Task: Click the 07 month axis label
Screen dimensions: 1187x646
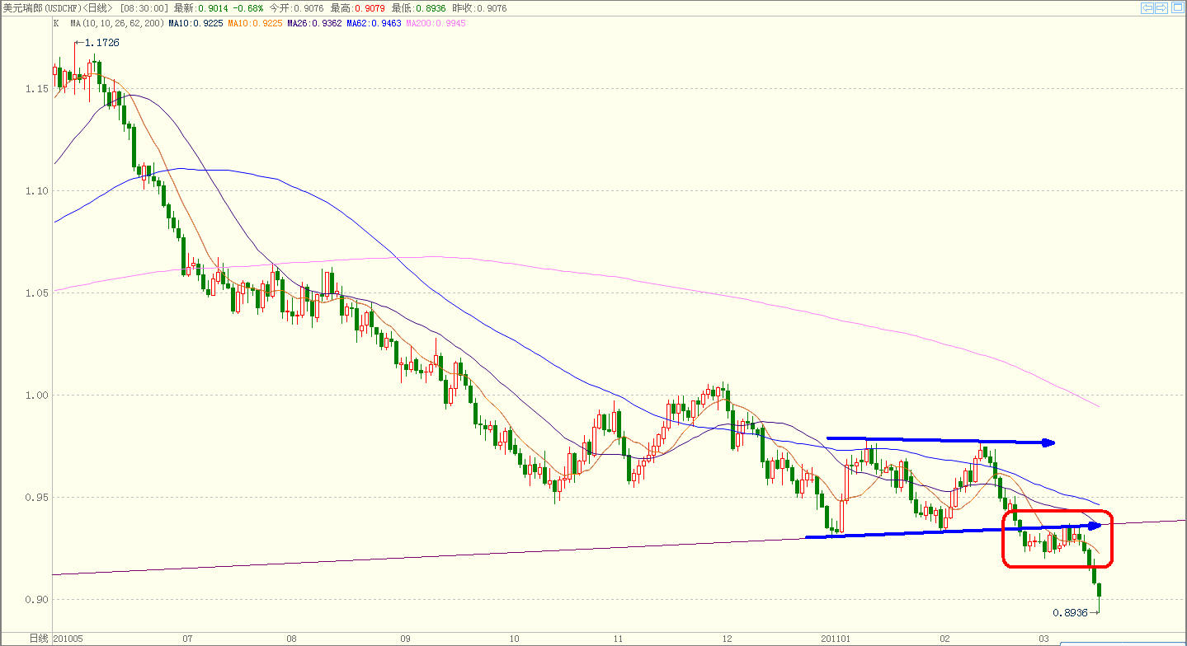Action: click(187, 639)
